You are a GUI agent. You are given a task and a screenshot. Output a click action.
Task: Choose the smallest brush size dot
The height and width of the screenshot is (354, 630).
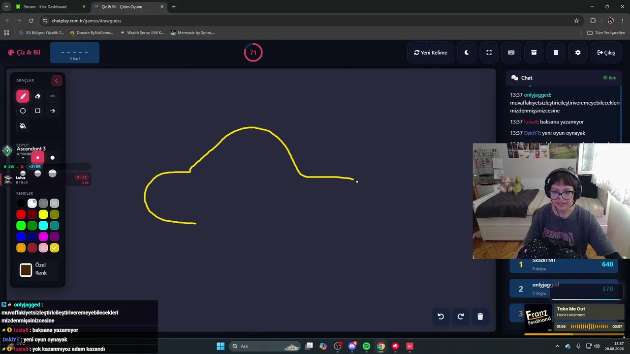[23, 158]
